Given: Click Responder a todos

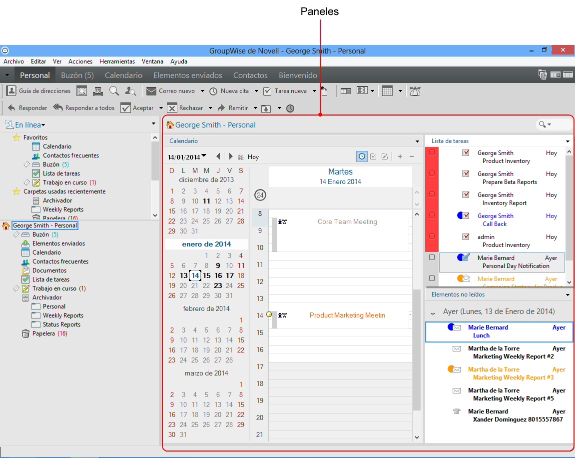Looking at the screenshot, I should 83,108.
